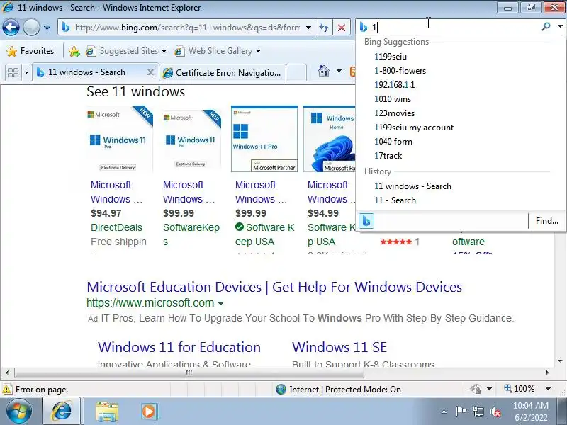Click the greyed Forward navigation button
This screenshot has width=567, height=425.
(x=31, y=27)
